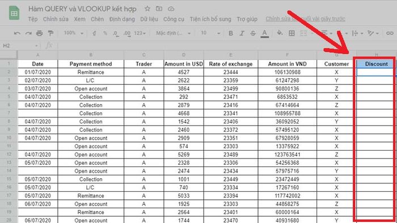Toggle italic formatting
The height and width of the screenshot is (223, 397).
tap(242, 33)
